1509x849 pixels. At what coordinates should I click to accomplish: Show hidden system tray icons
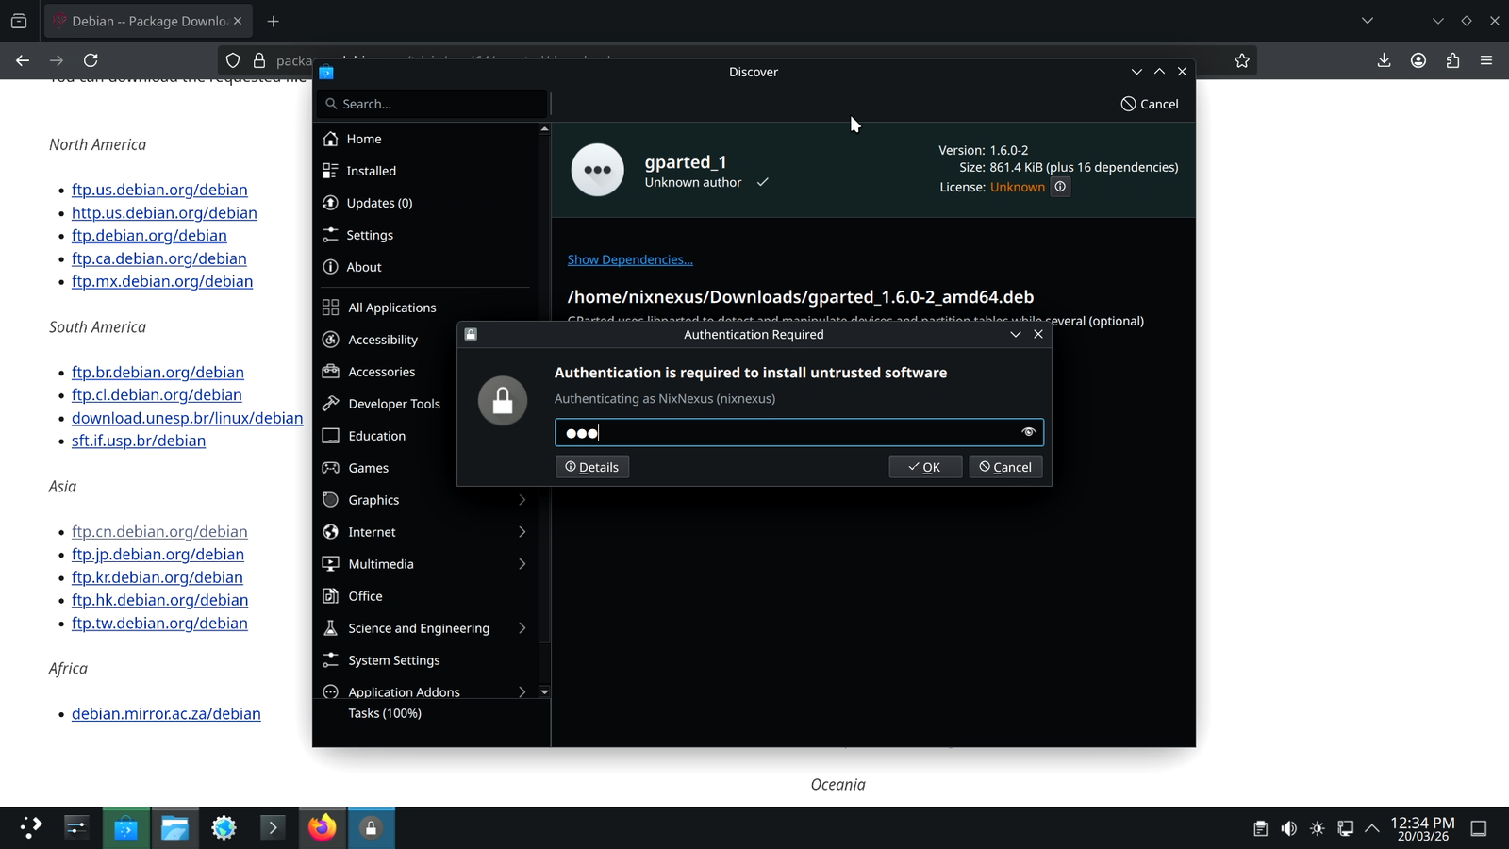click(x=1372, y=828)
